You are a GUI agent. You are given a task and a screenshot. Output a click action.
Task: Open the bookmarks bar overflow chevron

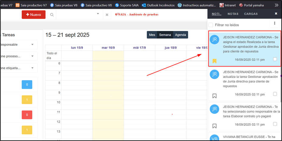coord(276,5)
